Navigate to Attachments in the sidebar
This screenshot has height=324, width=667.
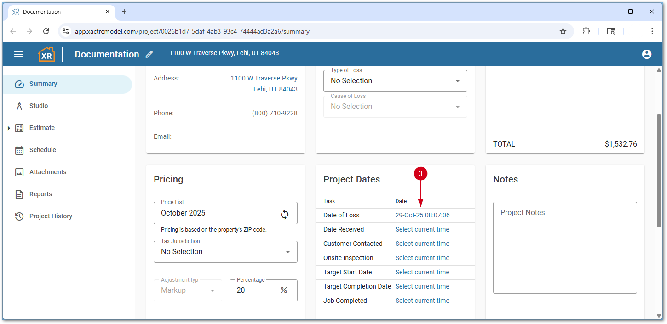[x=47, y=172]
